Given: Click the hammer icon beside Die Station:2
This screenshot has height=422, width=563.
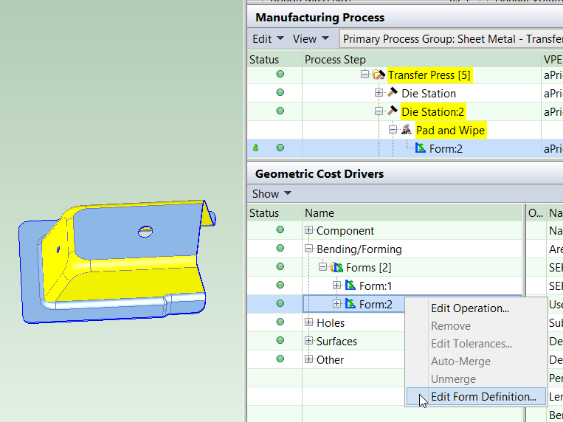Looking at the screenshot, I should 393,111.
